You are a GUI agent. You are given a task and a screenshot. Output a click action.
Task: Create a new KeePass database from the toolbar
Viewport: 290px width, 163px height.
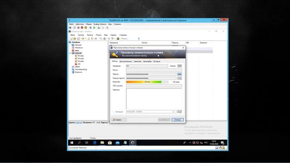click(71, 38)
